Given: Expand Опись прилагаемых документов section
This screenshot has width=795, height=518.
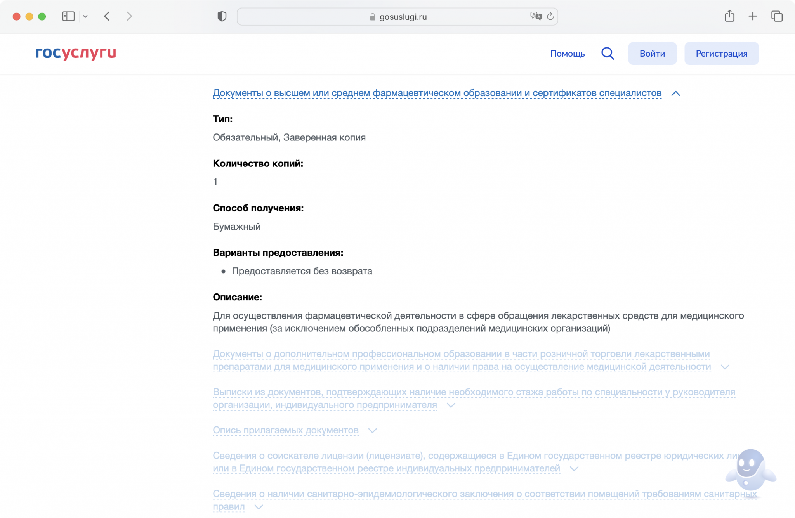Looking at the screenshot, I should click(x=285, y=430).
